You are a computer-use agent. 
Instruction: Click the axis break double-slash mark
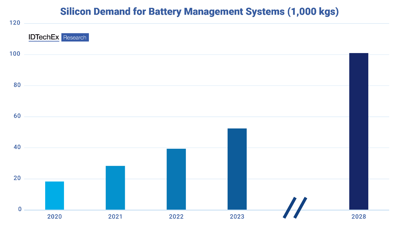pyautogui.click(x=295, y=208)
